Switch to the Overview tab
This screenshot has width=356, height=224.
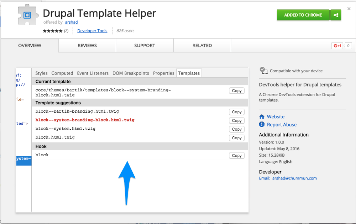click(30, 46)
